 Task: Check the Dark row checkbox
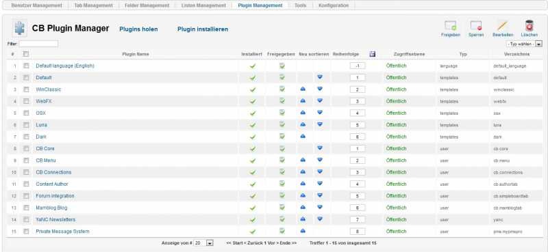tap(26, 137)
